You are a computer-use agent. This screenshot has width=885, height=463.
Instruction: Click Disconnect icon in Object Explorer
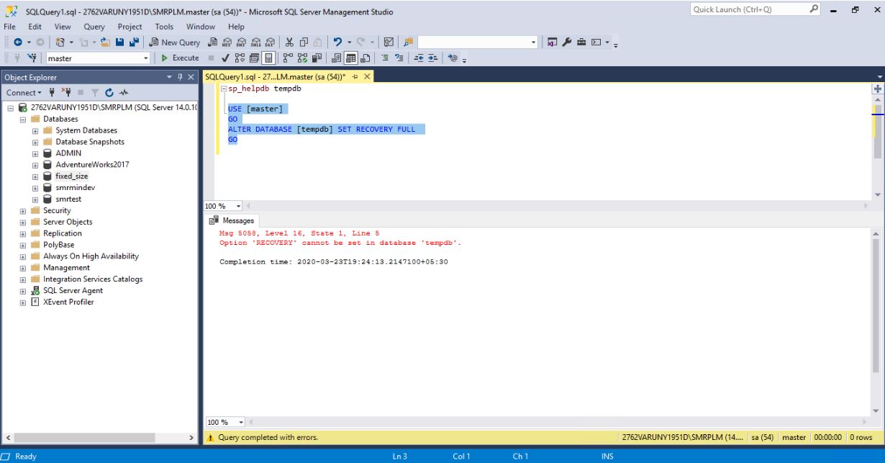[x=65, y=92]
